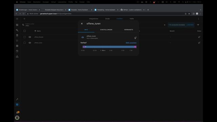Click the Apple menu logo
The image size is (217, 122).
[x=17, y=2]
